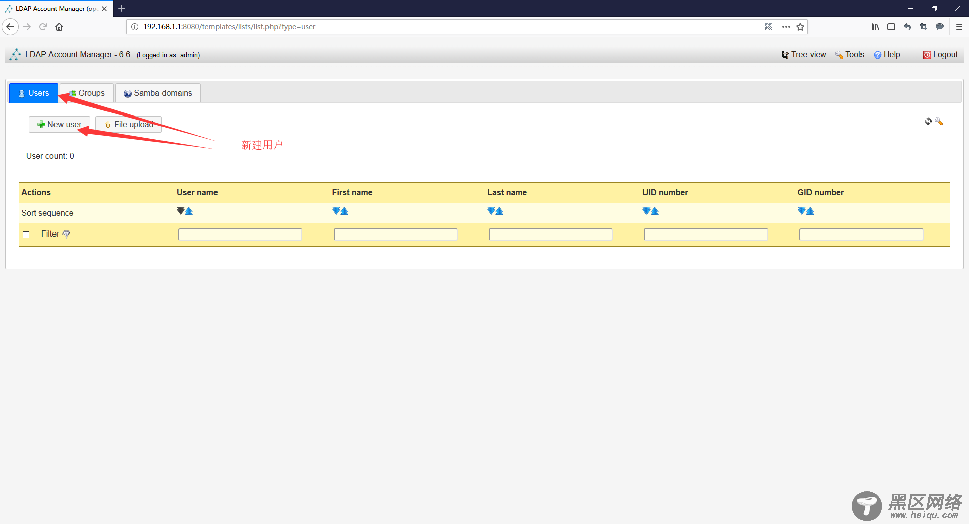Click the site information icon in address bar
The image size is (969, 524).
tap(135, 27)
